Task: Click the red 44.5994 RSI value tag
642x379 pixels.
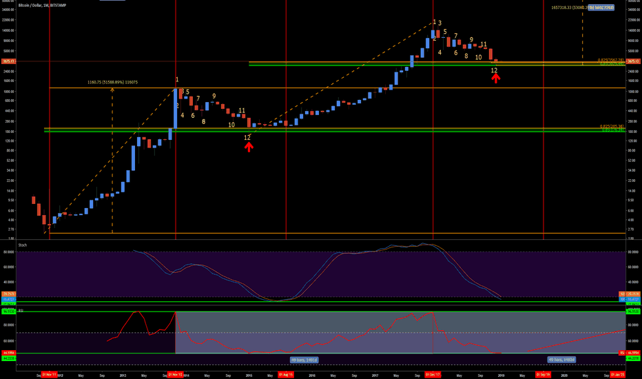Action: click(8, 353)
